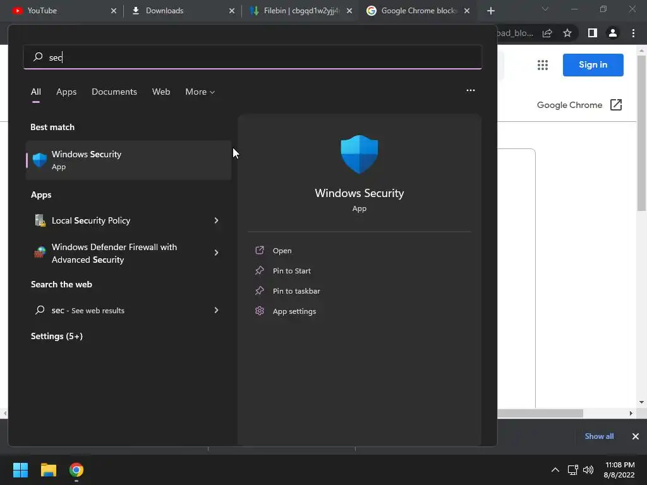Open the Chrome three-dot menu
Viewport: 647px width, 485px height.
[633, 33]
